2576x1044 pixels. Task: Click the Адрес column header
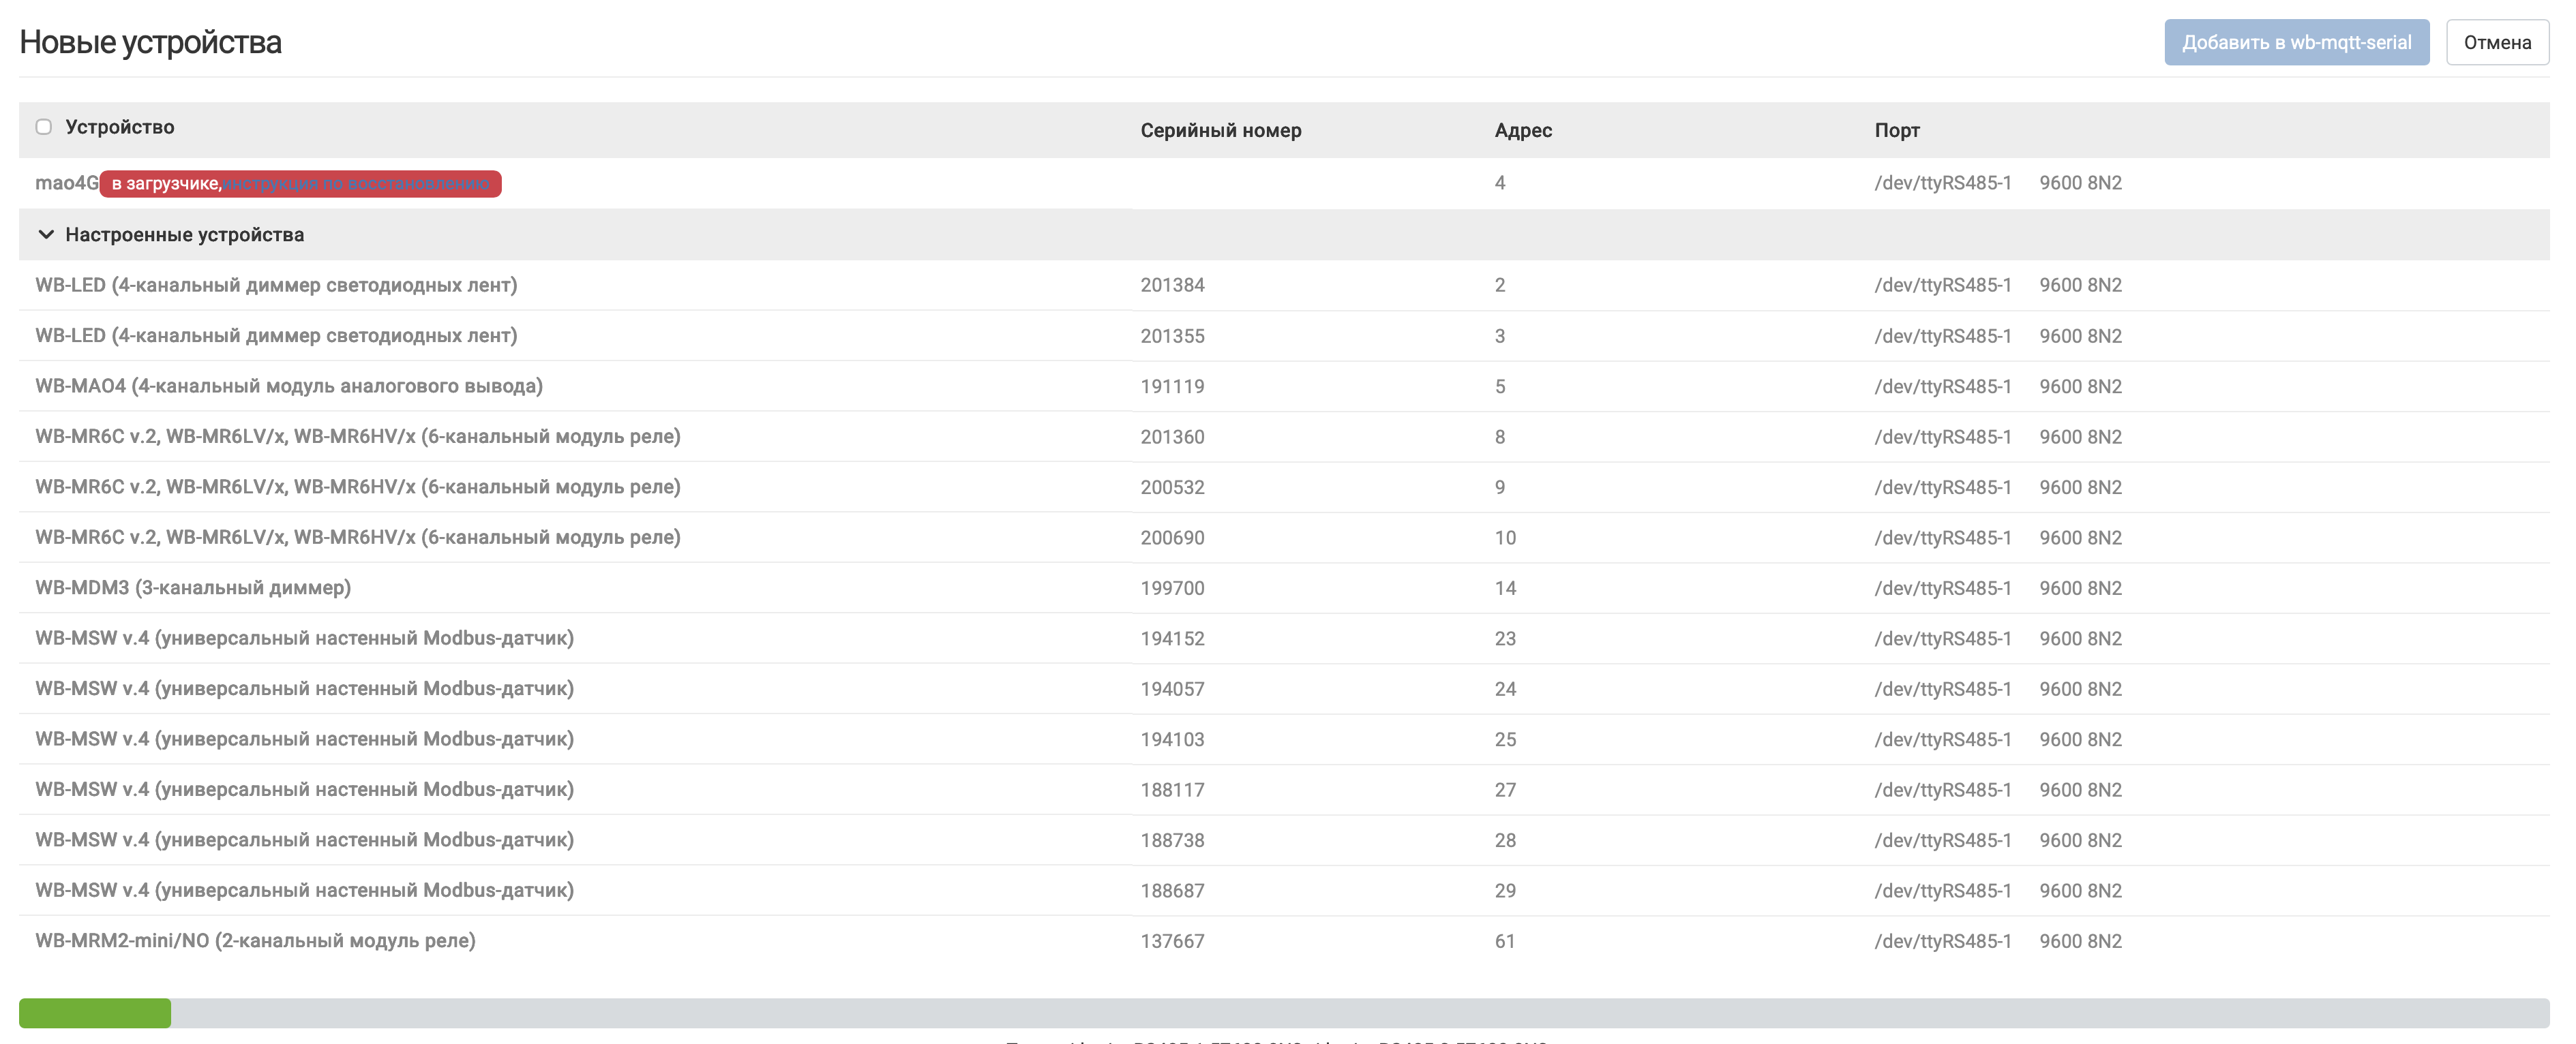coord(1522,130)
